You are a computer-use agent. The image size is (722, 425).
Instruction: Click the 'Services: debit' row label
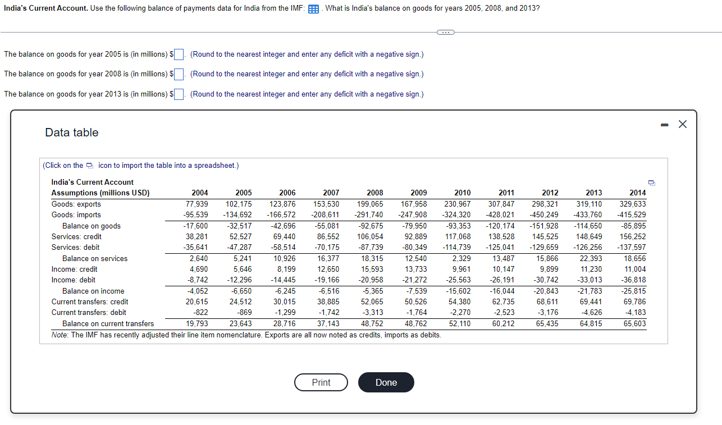[x=75, y=248]
